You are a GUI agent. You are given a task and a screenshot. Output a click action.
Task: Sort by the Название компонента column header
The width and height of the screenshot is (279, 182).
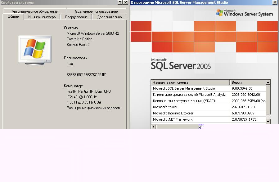[191, 82]
